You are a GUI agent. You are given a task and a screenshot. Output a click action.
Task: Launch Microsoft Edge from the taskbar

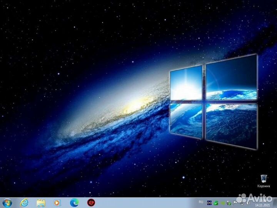[74, 202]
